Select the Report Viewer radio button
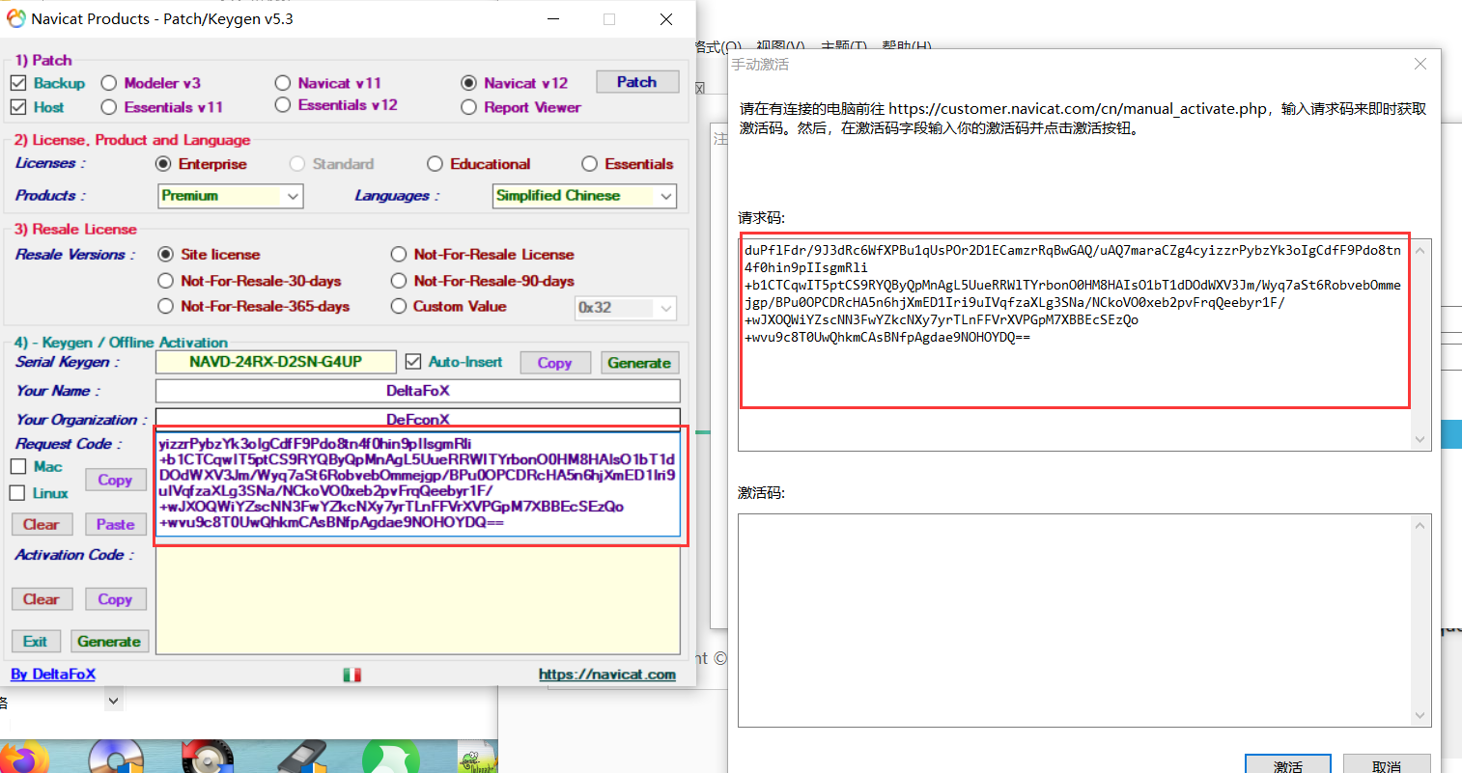Image resolution: width=1462 pixels, height=773 pixels. coord(469,107)
